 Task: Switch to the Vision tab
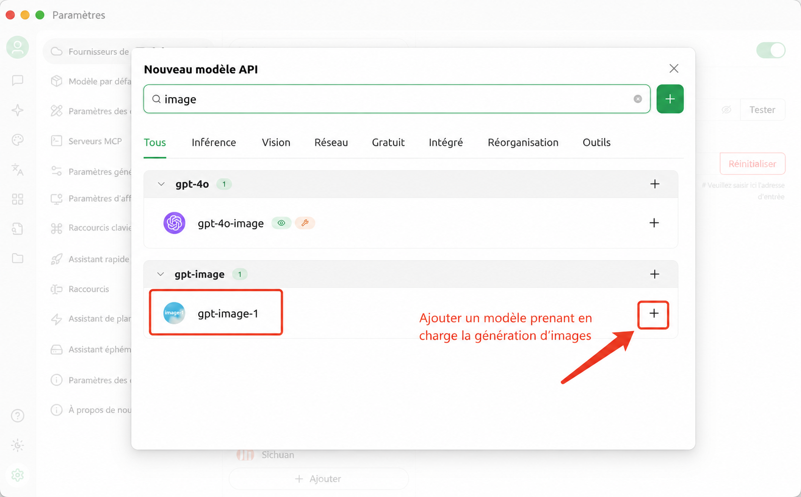point(276,142)
